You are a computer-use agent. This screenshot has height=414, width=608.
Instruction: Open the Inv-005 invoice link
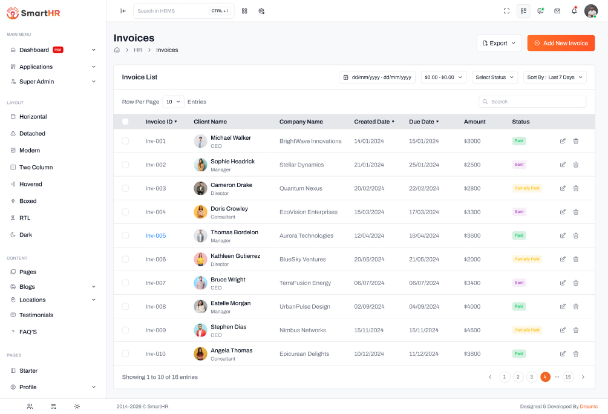coord(155,236)
